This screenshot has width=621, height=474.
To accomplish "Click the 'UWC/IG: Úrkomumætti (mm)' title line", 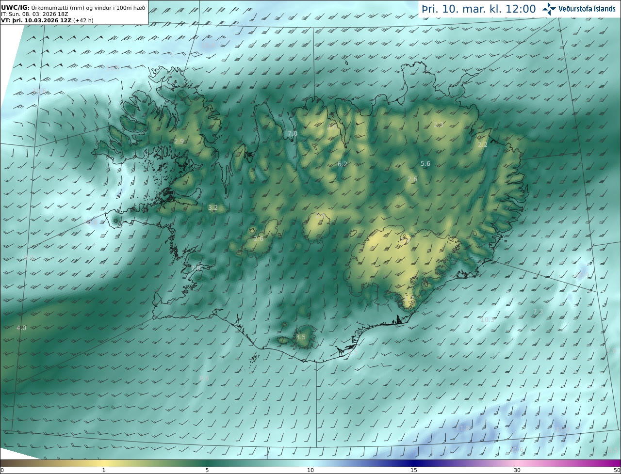I will click(x=73, y=8).
